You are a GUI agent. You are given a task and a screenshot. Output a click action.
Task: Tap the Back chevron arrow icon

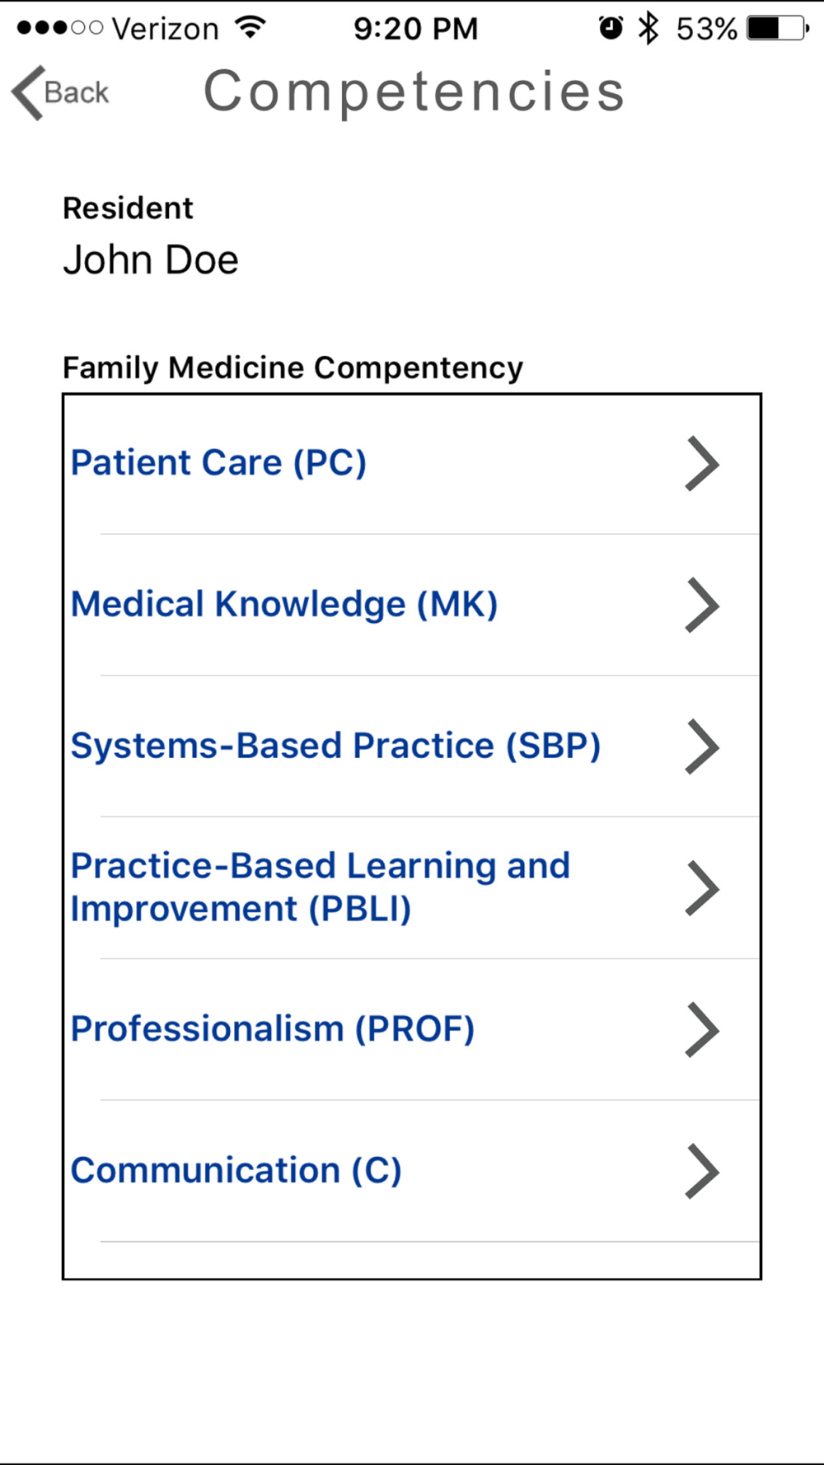coord(27,93)
